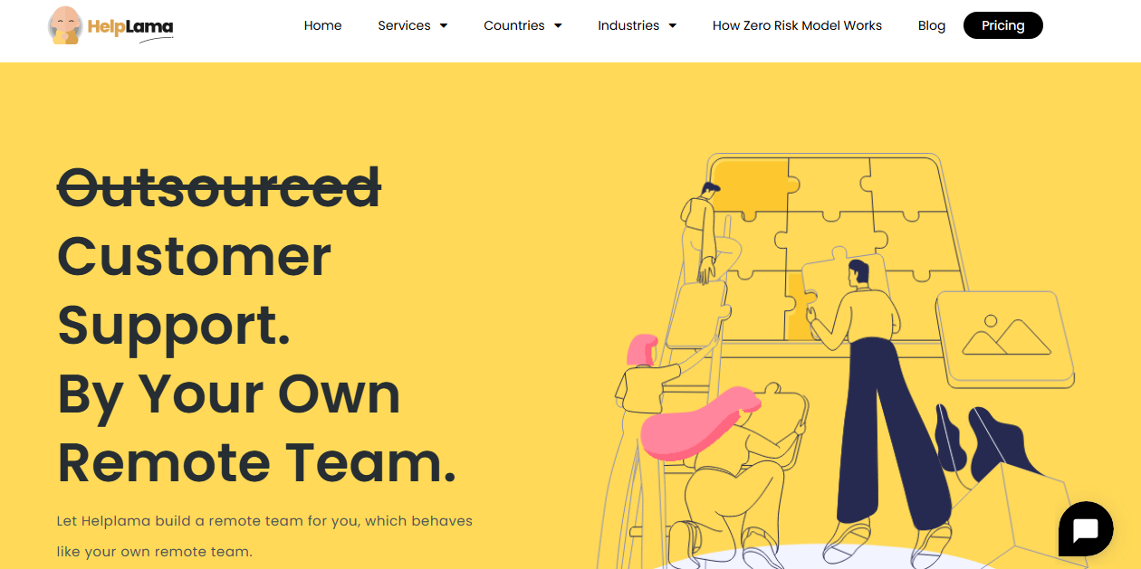Open the Services menu
Screen dimensions: 1141x569
pos(404,25)
